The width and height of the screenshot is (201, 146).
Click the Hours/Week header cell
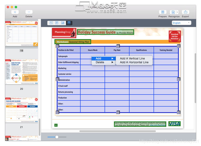click(x=93, y=50)
